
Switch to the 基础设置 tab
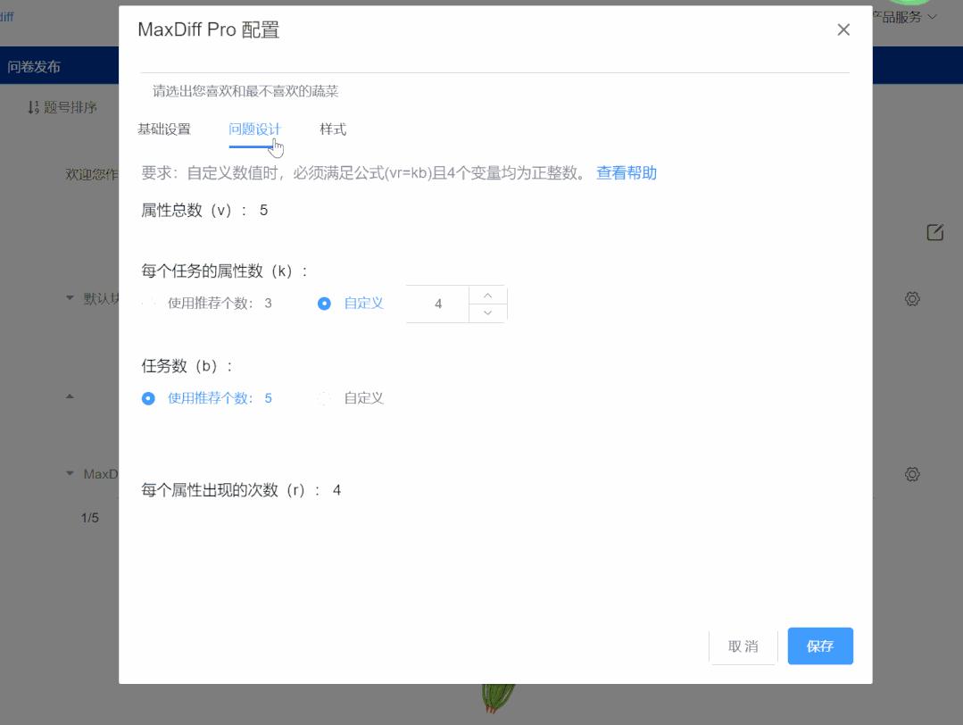tap(163, 129)
